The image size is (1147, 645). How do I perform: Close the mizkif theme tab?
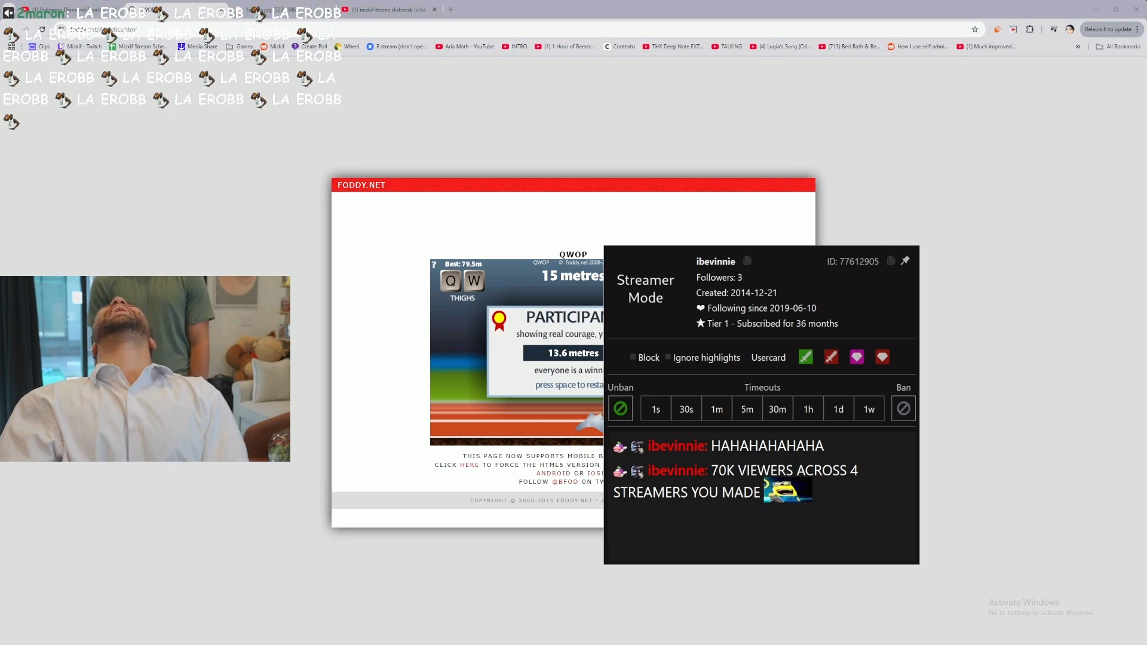point(434,10)
